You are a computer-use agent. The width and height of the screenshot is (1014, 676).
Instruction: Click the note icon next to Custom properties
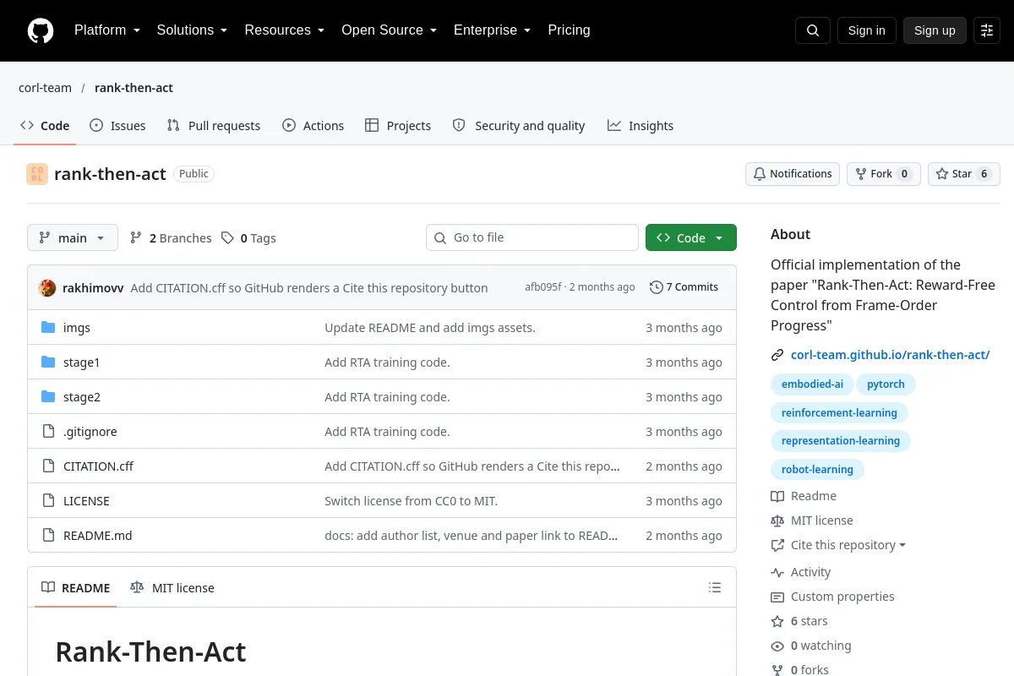click(x=777, y=597)
